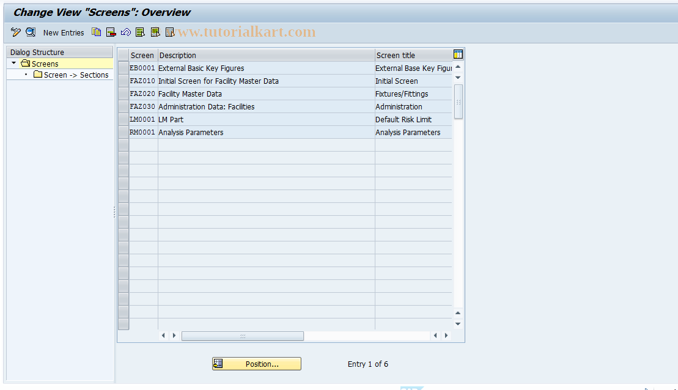Open table column settings icon
This screenshot has width=678, height=390.
coord(458,54)
